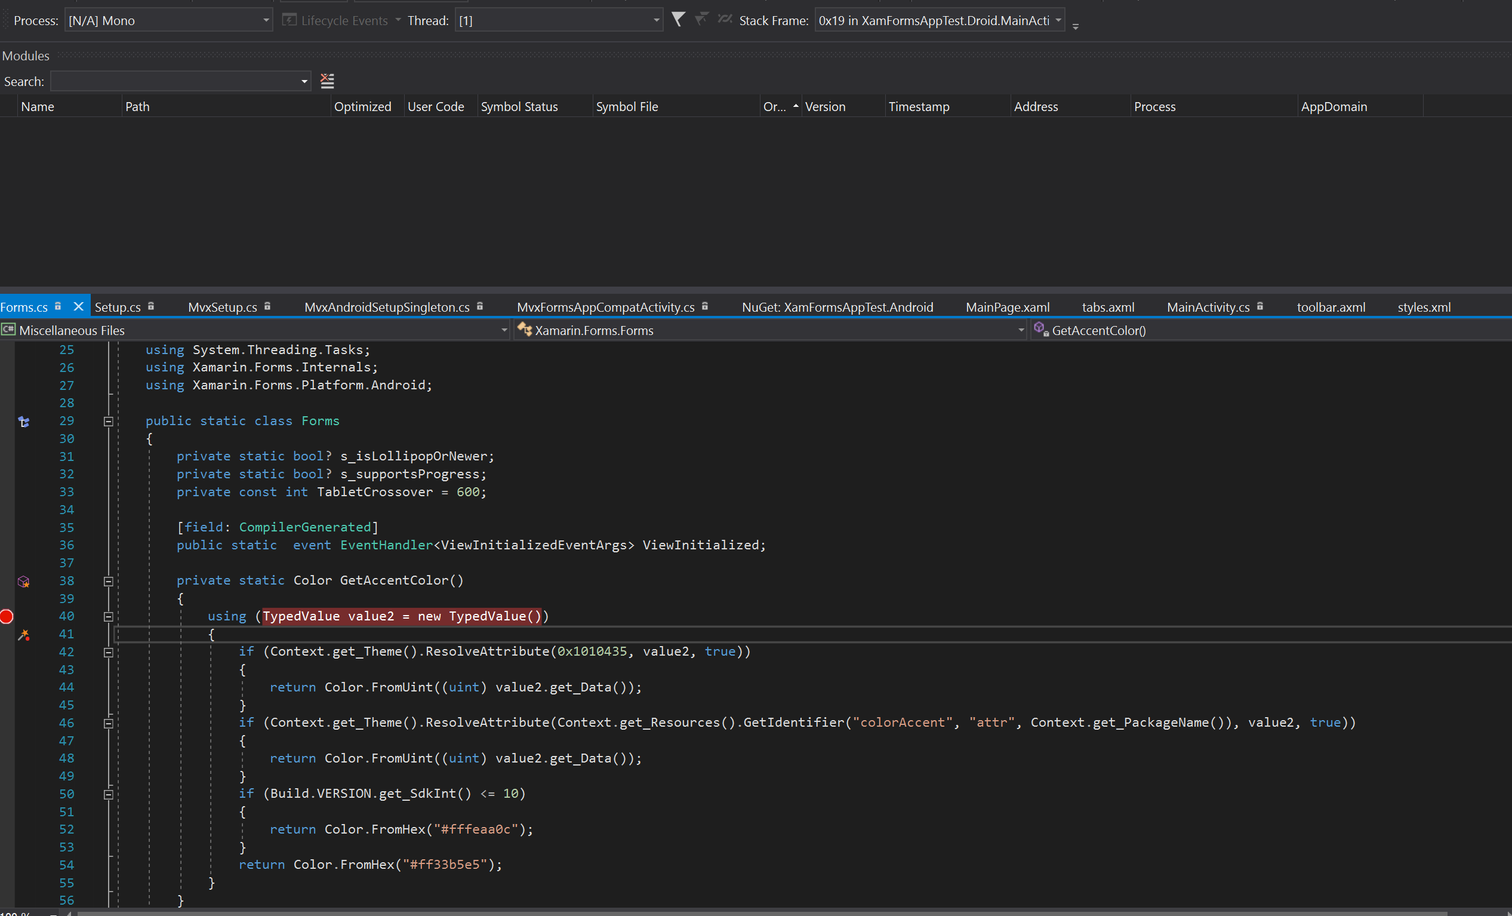The width and height of the screenshot is (1512, 916).
Task: Switch to the MainActivity.cs tab
Action: tap(1208, 307)
